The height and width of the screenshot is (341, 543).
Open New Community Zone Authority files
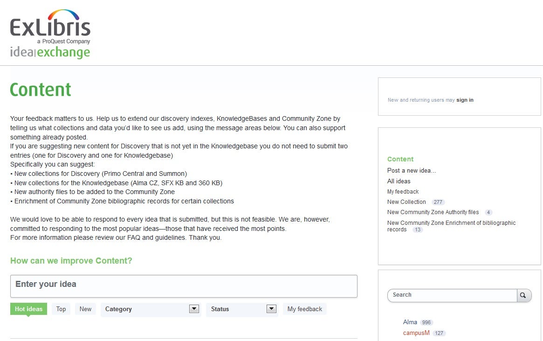pyautogui.click(x=433, y=212)
